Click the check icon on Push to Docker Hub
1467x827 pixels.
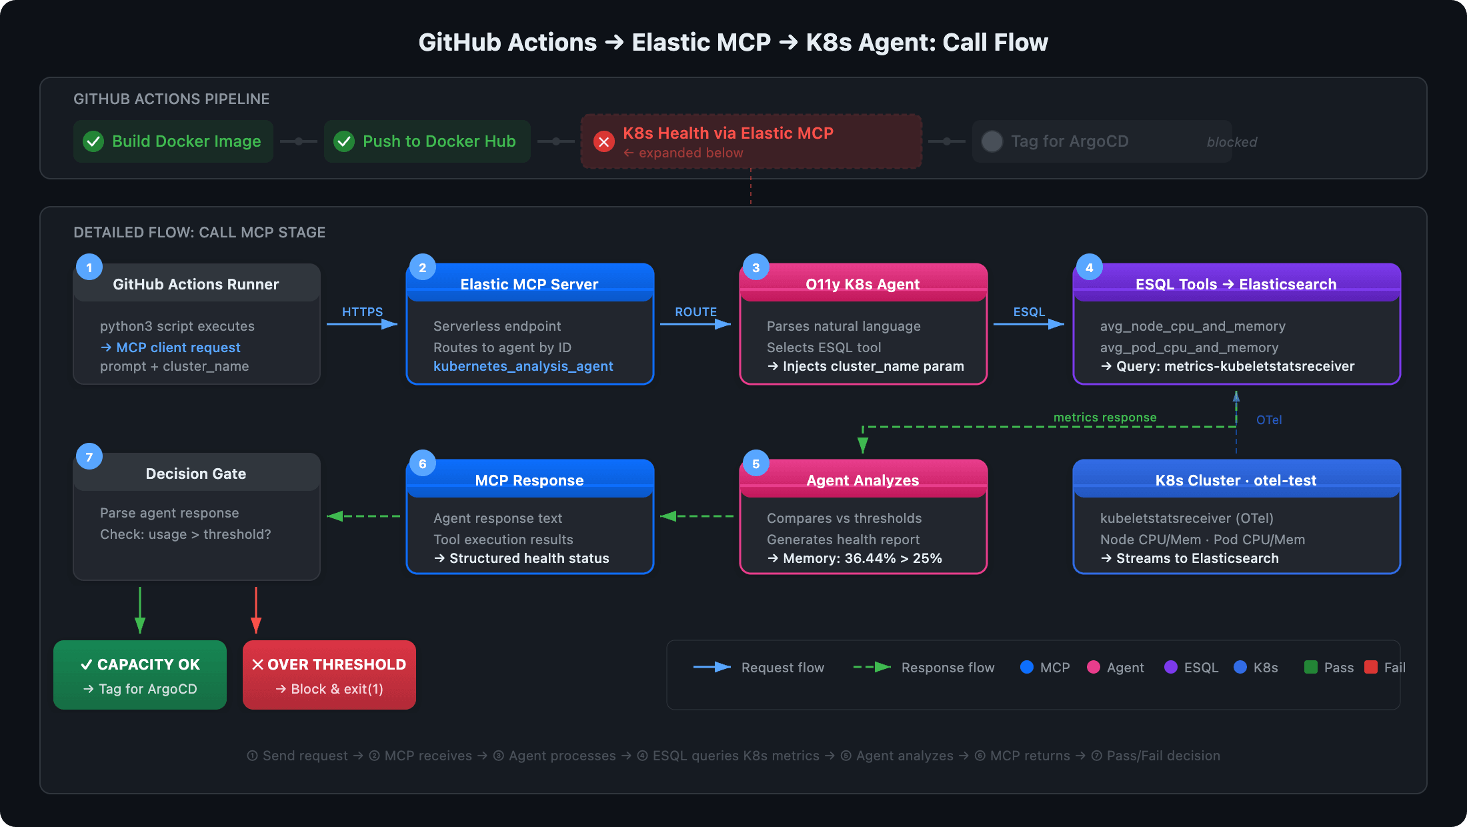tap(344, 141)
